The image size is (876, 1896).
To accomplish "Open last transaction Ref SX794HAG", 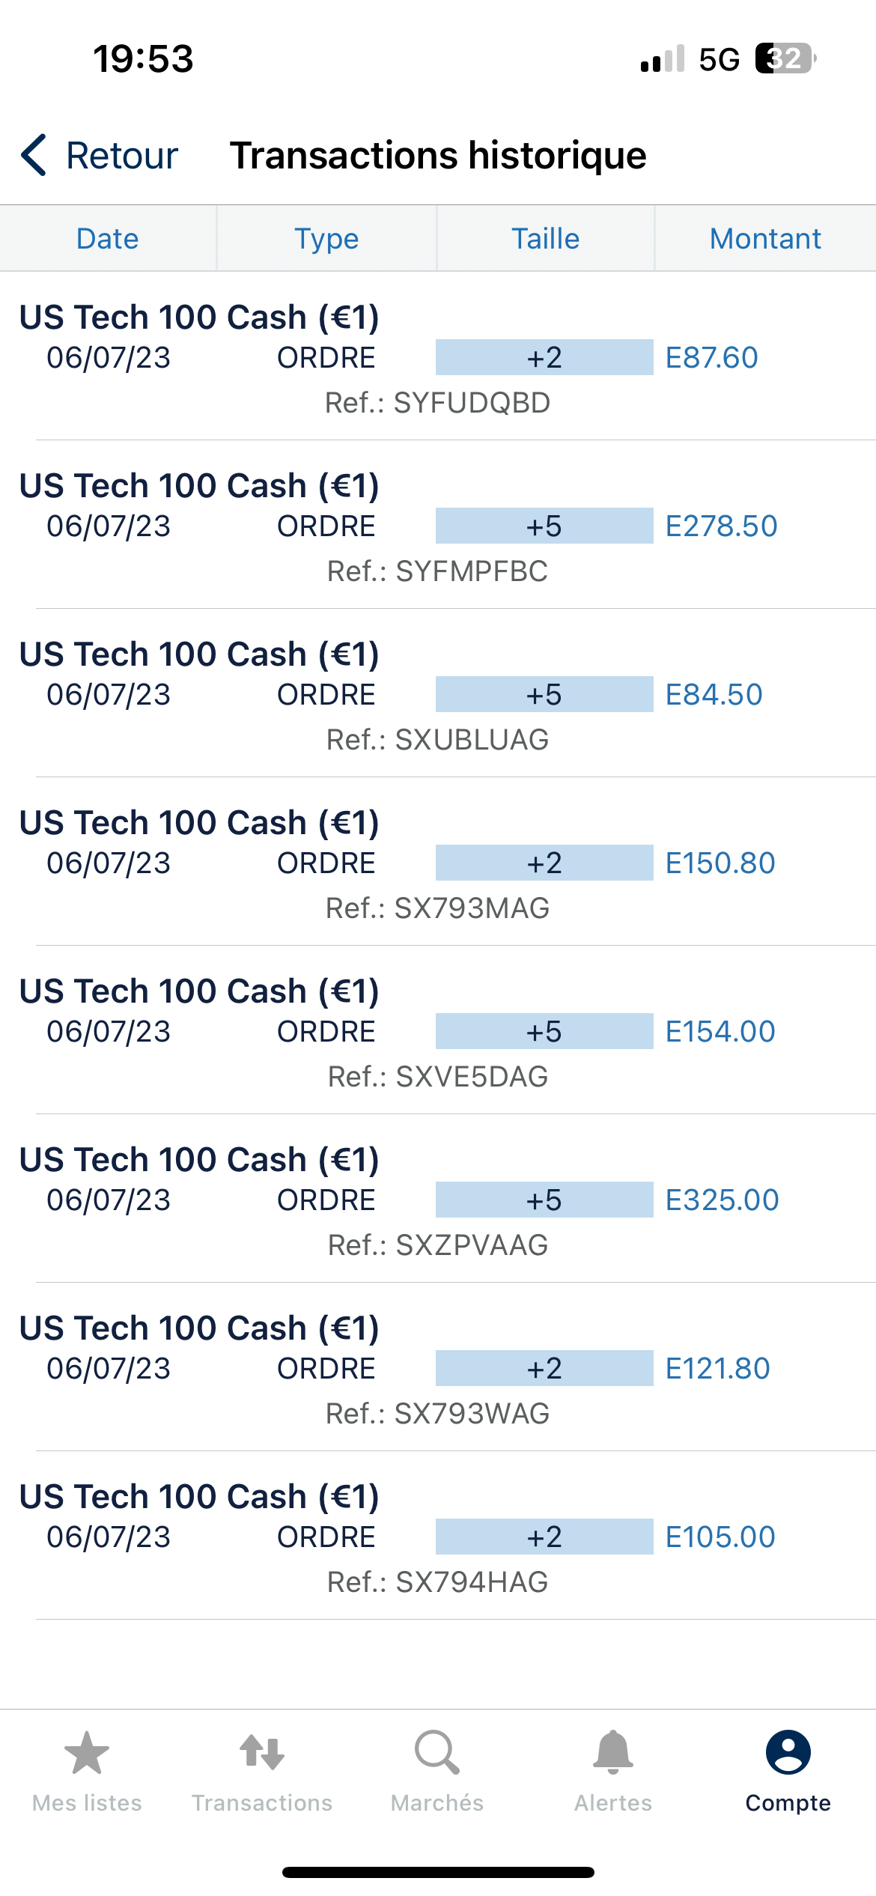I will 437,1582.
